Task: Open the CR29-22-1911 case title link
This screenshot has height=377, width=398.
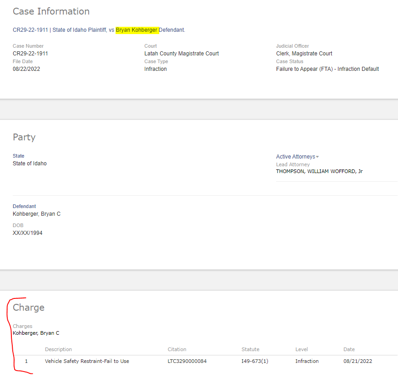Action: tap(30, 30)
